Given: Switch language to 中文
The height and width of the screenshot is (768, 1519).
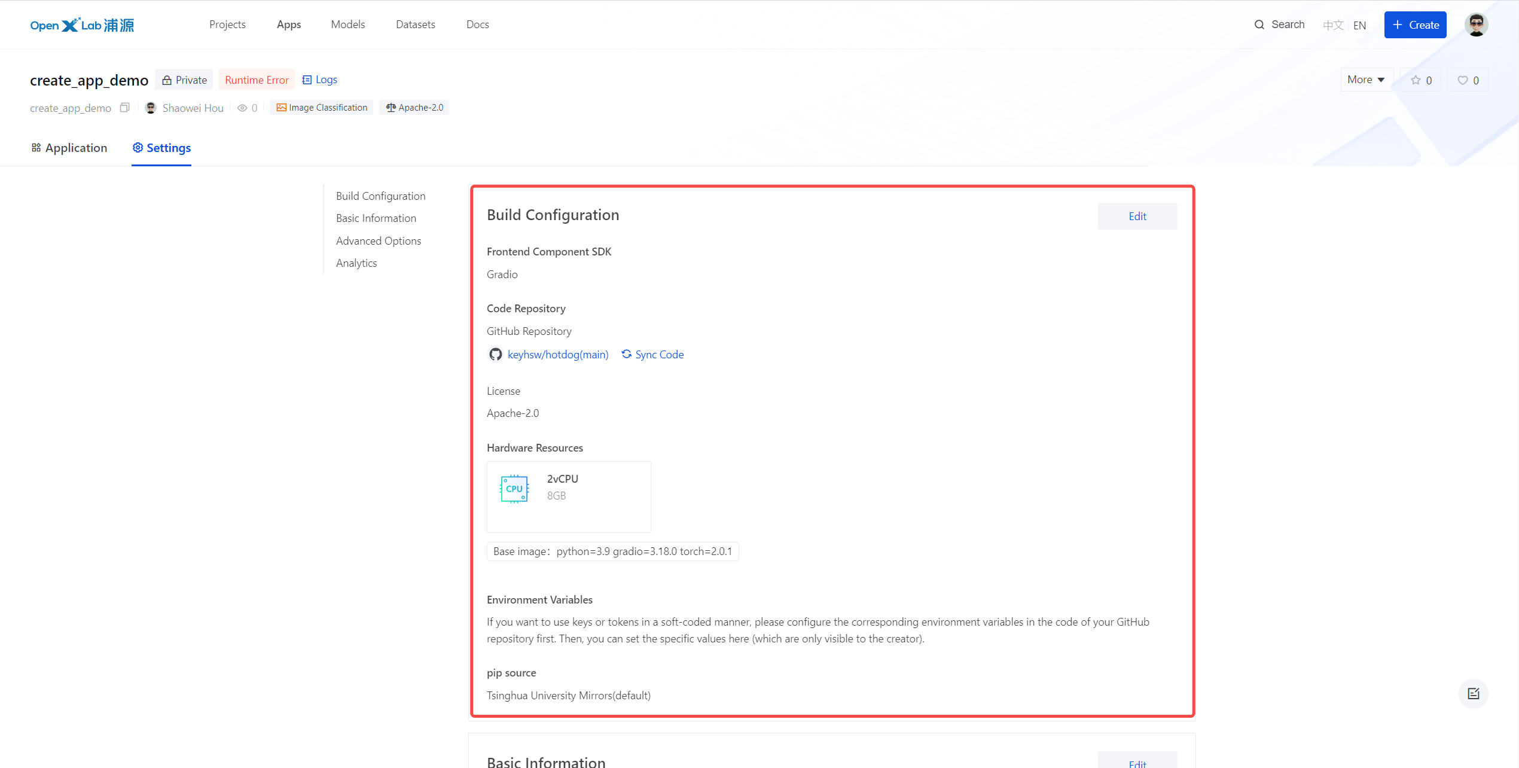Looking at the screenshot, I should click(1333, 25).
